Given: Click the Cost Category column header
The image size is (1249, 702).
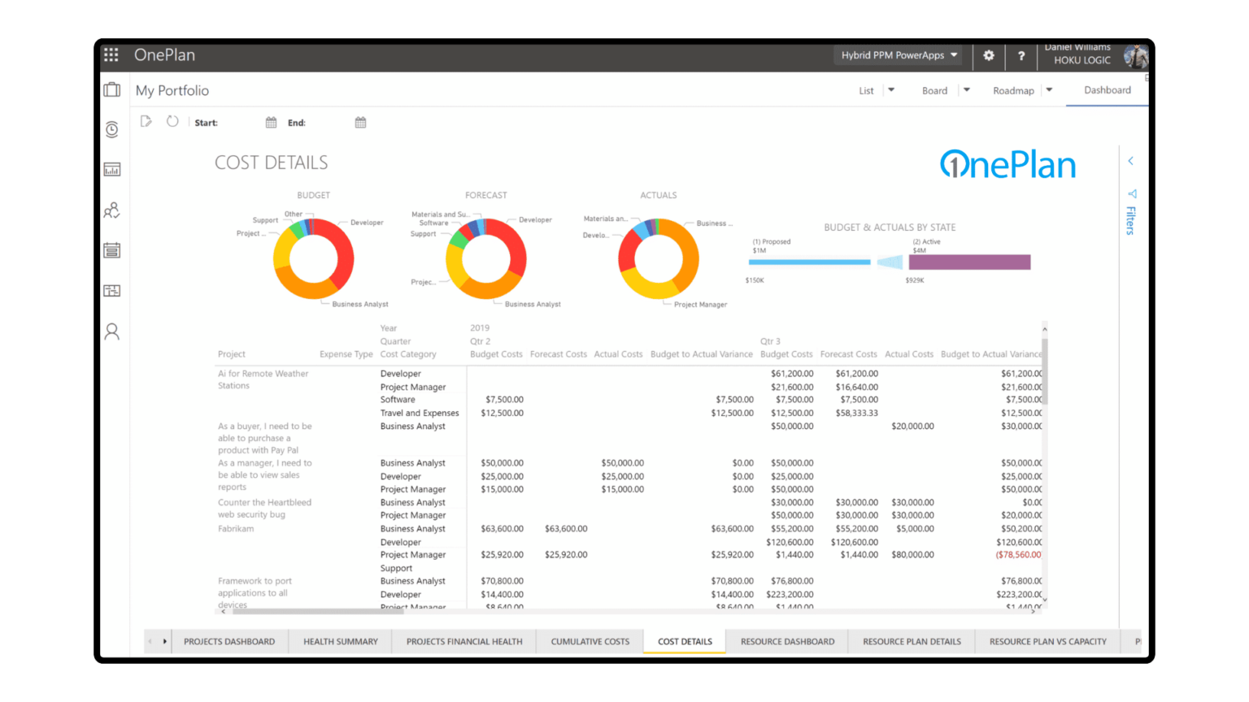Looking at the screenshot, I should [408, 354].
